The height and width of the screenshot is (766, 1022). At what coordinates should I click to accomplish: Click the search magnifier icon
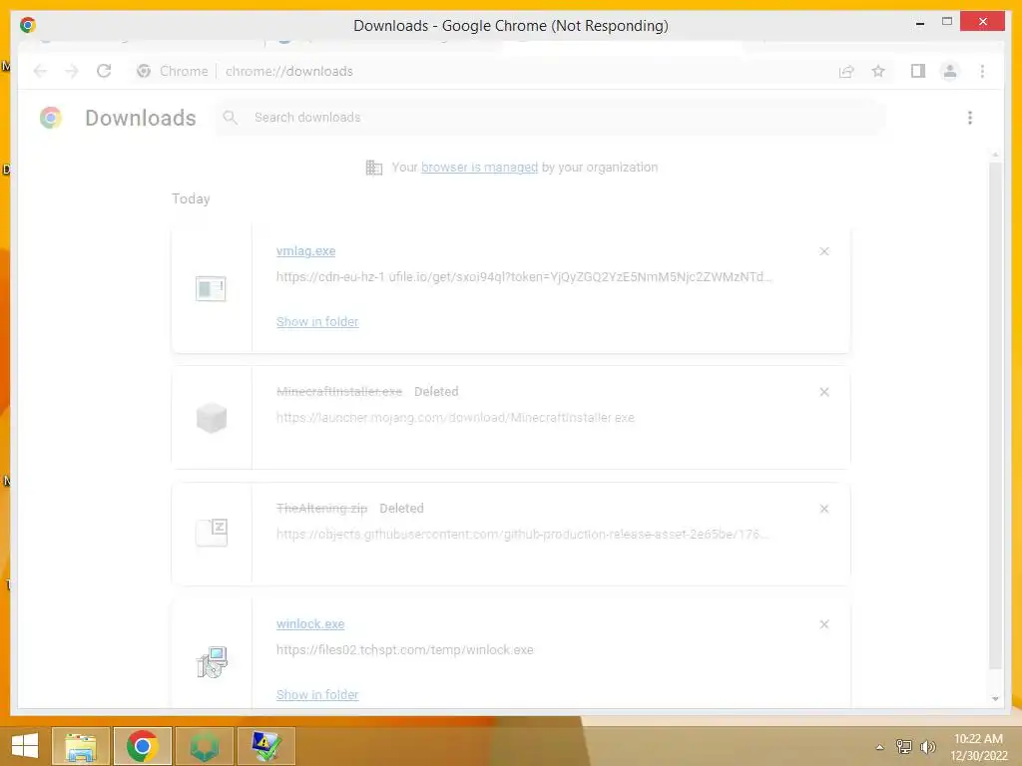(x=230, y=118)
